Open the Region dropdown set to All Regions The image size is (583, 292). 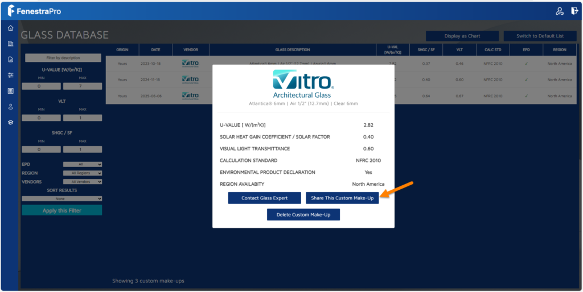point(82,173)
